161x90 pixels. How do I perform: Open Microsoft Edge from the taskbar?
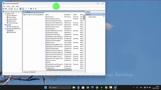92,87
